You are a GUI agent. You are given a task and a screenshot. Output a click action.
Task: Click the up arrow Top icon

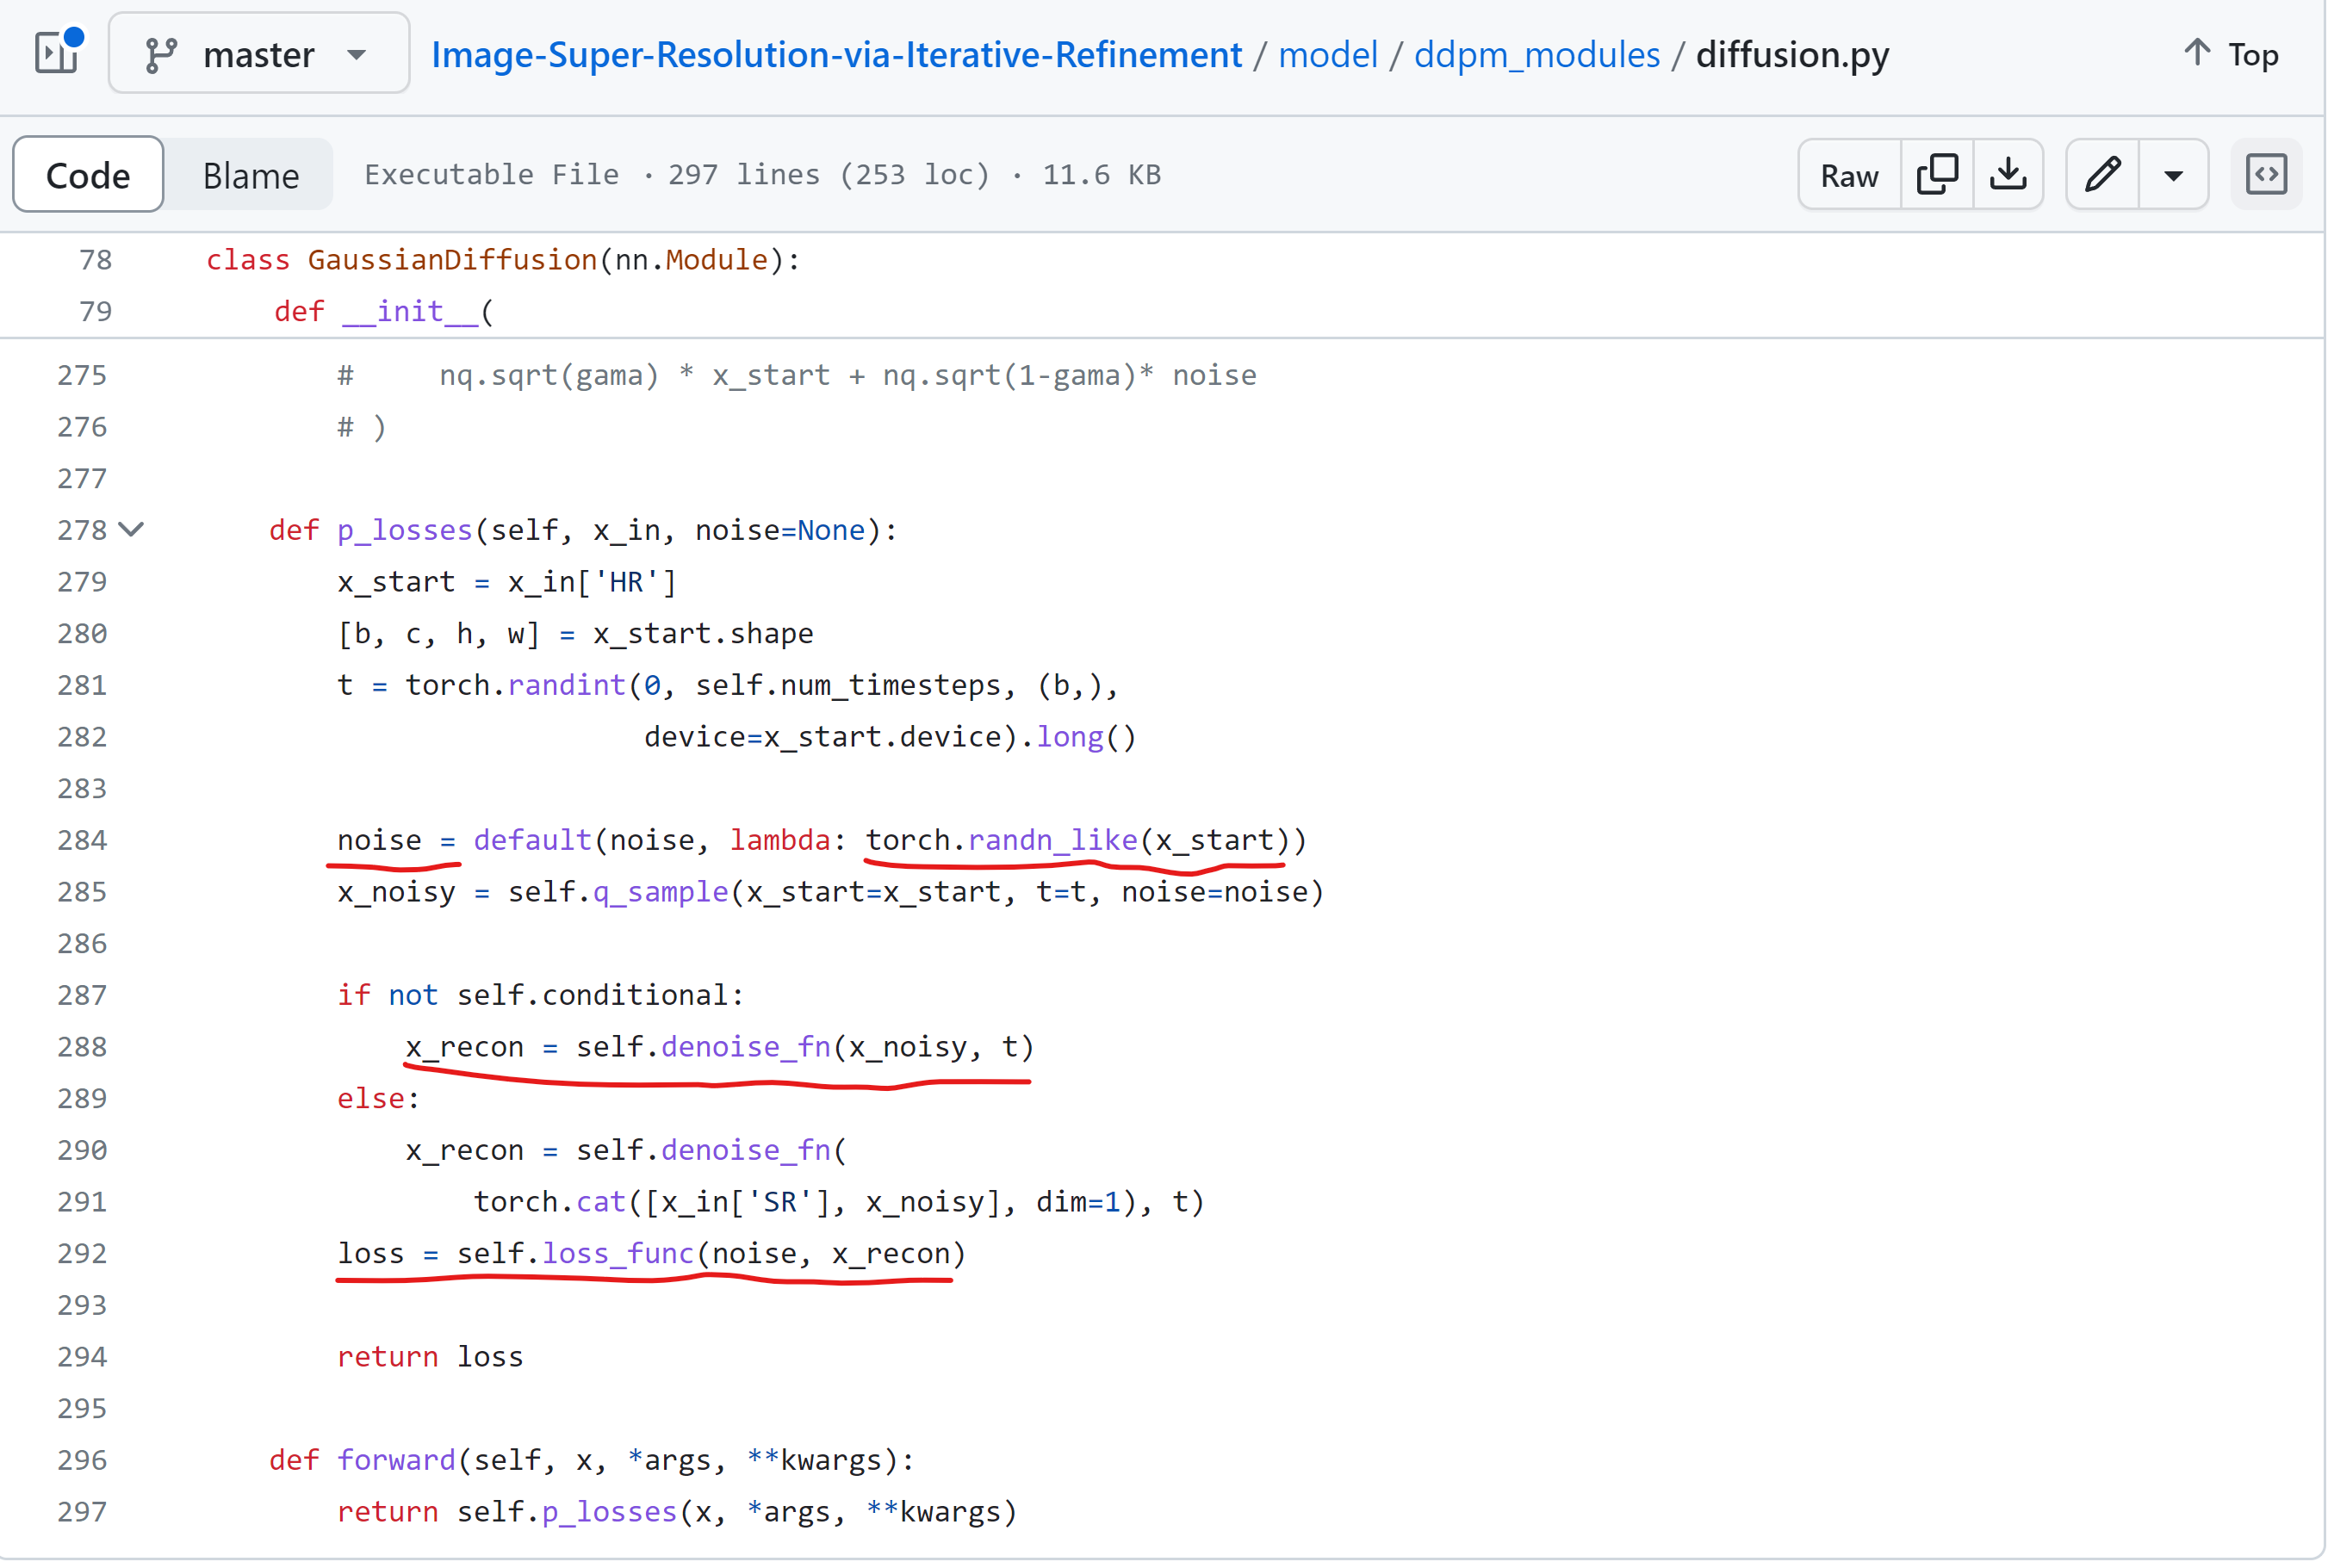point(2196,52)
